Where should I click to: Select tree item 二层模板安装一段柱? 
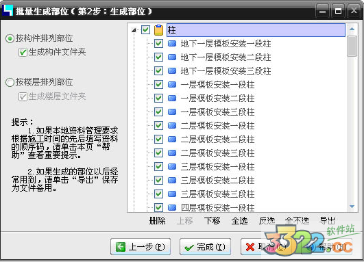[x=217, y=126]
